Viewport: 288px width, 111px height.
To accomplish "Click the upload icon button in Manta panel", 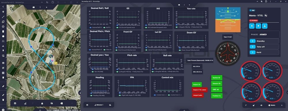I will pyautogui.click(x=265, y=26).
